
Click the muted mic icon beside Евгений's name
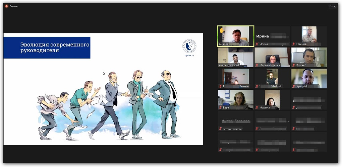[294, 44]
